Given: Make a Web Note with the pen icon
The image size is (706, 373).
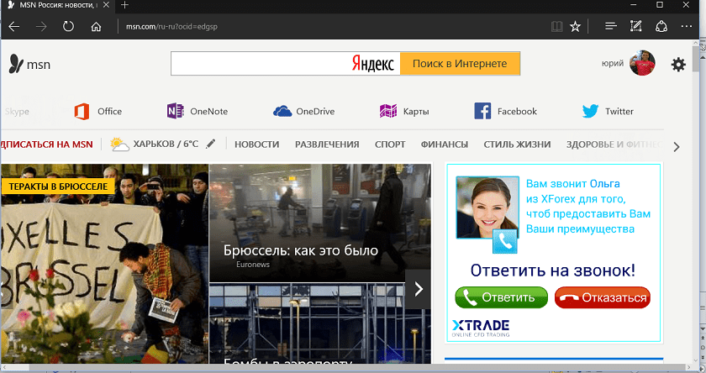Looking at the screenshot, I should pos(635,26).
